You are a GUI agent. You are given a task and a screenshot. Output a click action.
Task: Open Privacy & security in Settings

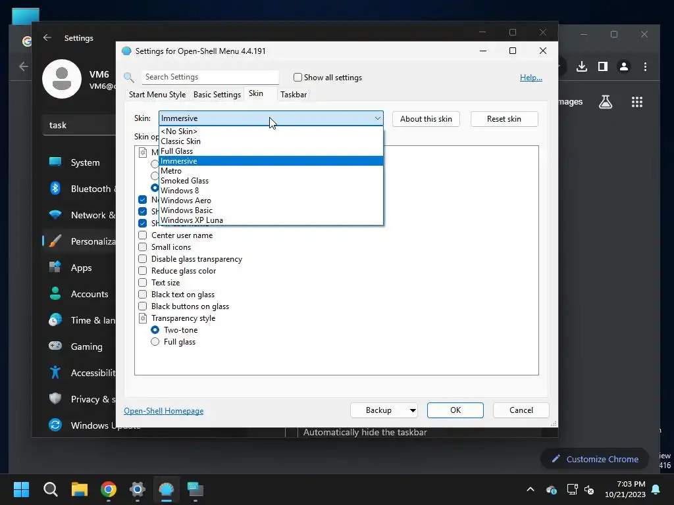(x=79, y=399)
